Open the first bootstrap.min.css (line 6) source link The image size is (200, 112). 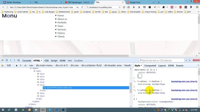point(184,82)
